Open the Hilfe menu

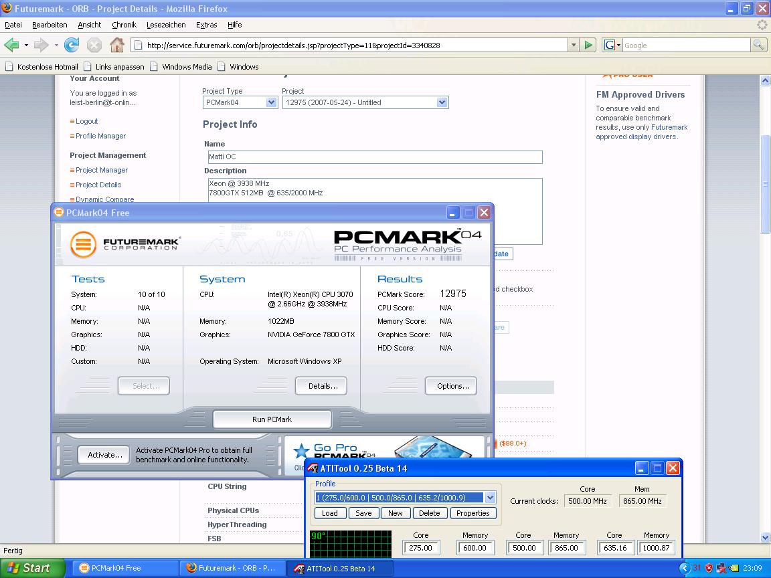[x=234, y=25]
